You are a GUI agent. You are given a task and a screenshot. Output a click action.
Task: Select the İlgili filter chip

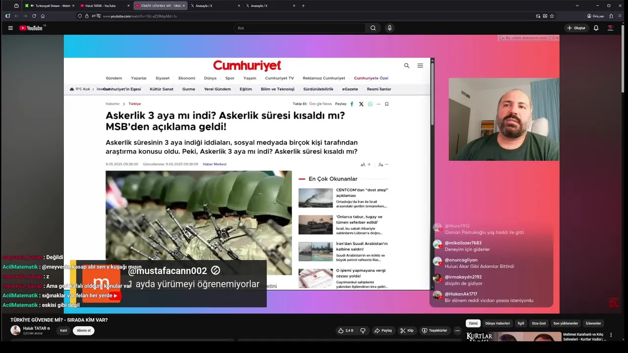[521, 324]
